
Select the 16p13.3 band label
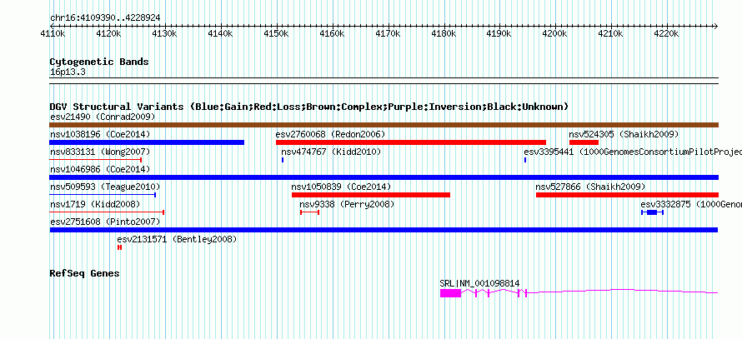(x=68, y=72)
